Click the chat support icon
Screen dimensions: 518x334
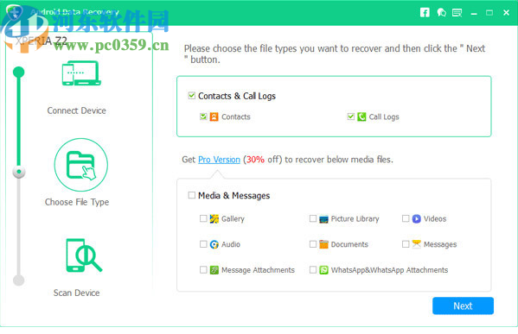(441, 13)
